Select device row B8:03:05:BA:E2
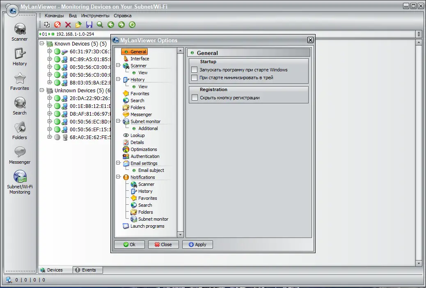Viewport: 426px width, 288px height. point(90,82)
